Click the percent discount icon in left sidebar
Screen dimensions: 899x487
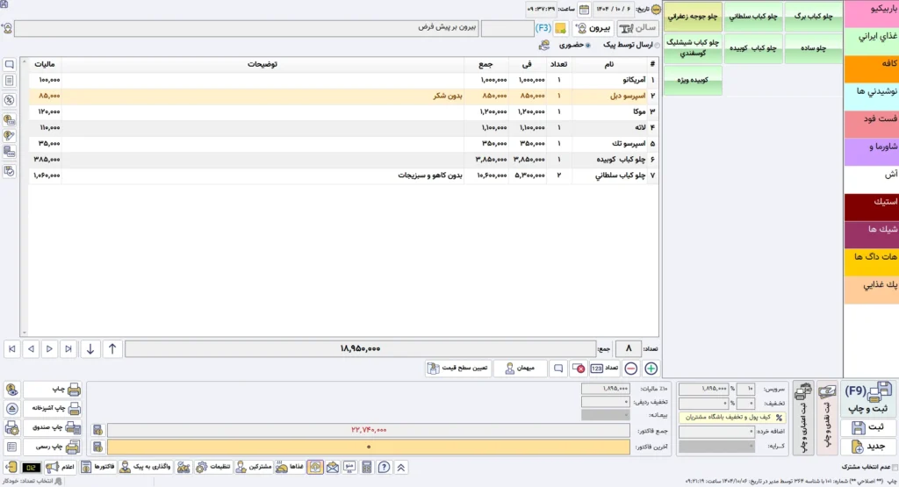tap(9, 100)
